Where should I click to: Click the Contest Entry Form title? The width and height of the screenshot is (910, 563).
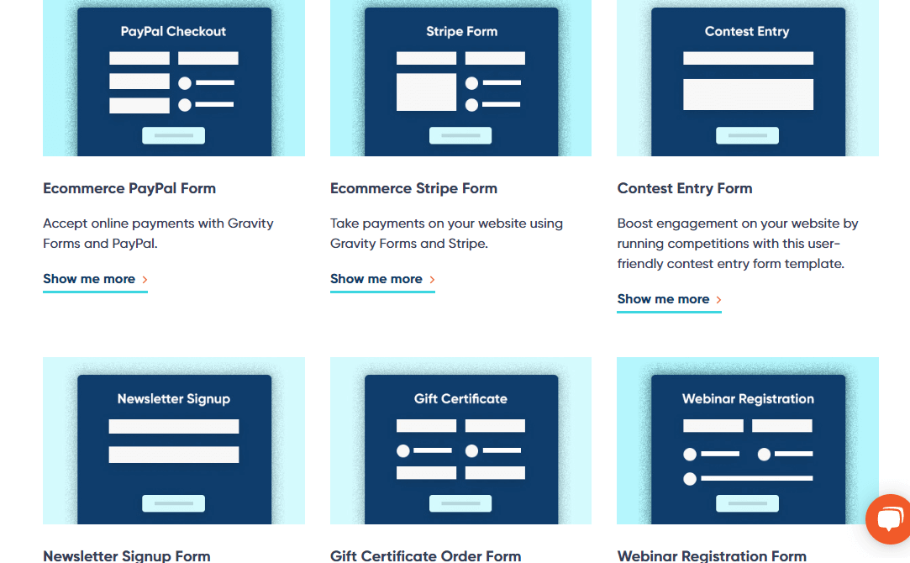685,188
